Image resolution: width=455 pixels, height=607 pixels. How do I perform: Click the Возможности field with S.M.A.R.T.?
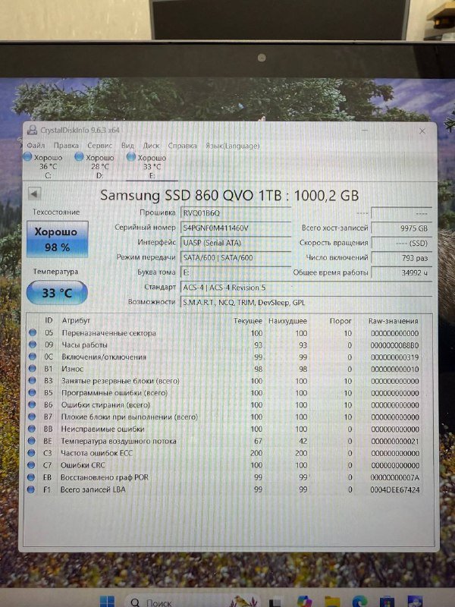click(306, 302)
